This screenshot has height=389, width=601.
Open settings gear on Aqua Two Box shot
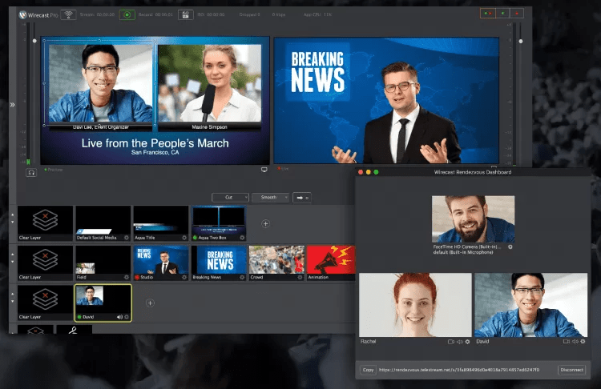(x=242, y=238)
